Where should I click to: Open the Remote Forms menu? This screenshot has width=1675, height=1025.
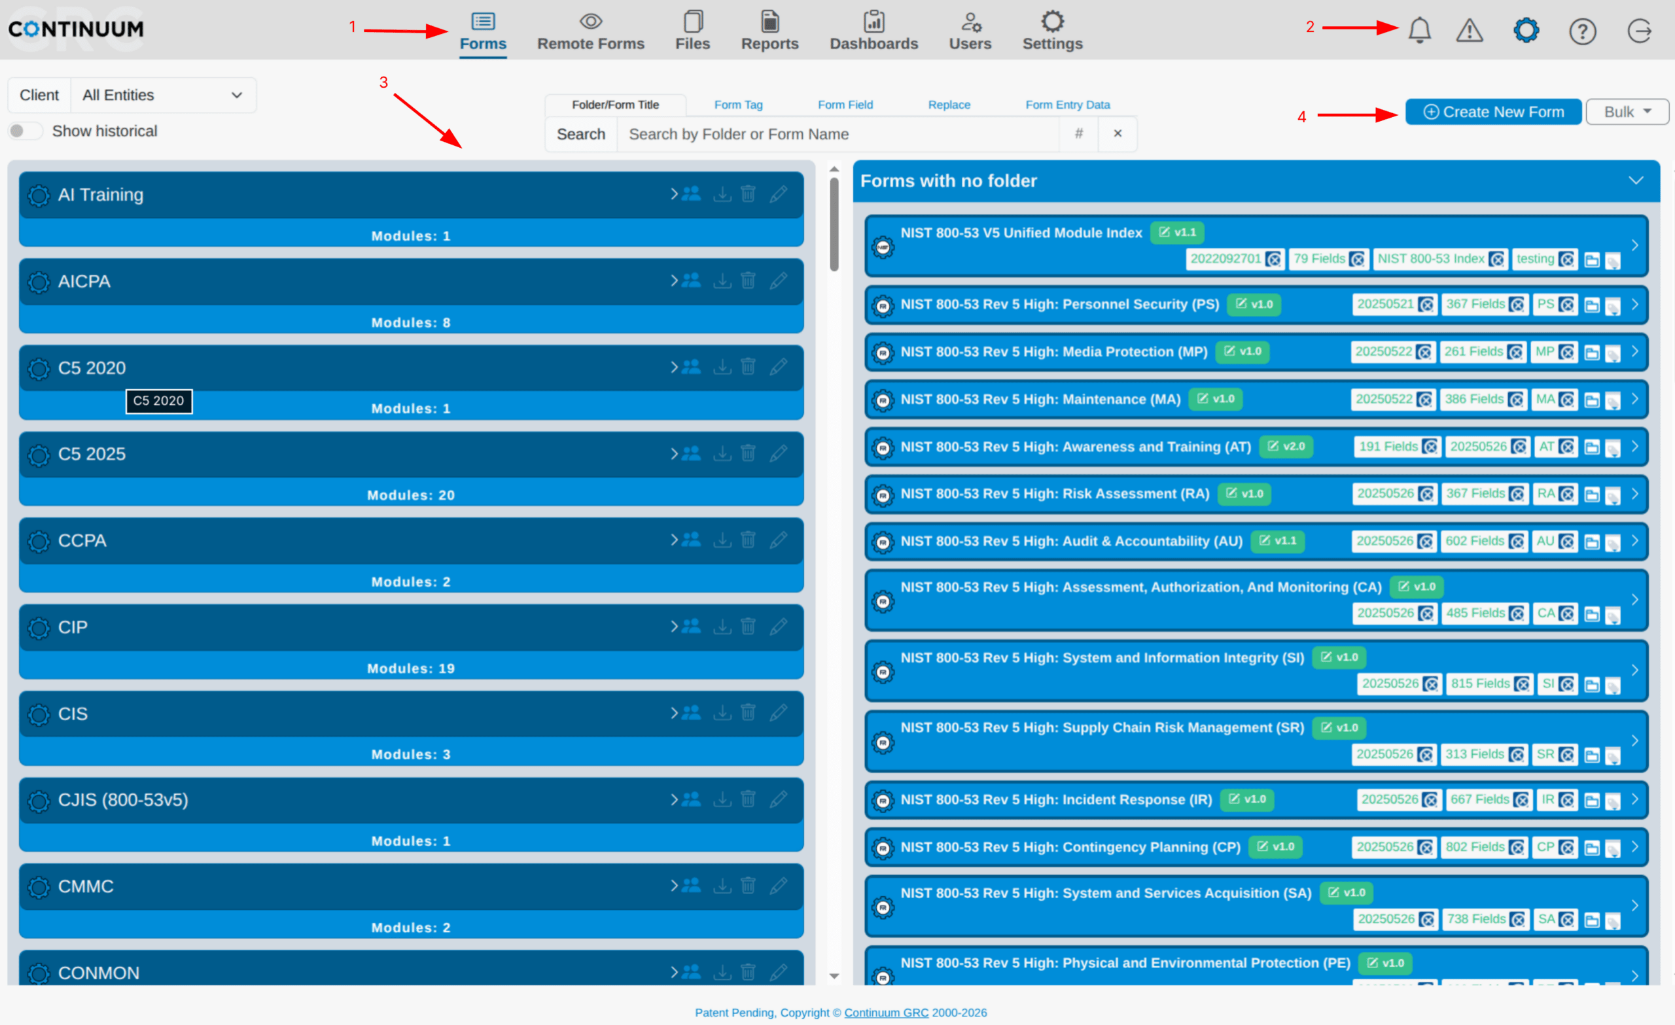pyautogui.click(x=590, y=31)
